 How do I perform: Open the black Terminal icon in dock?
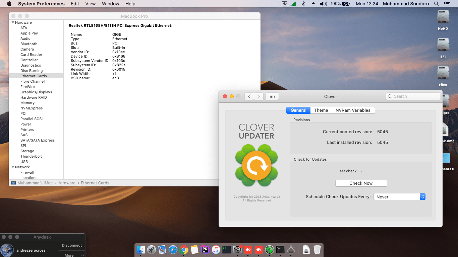point(280,249)
